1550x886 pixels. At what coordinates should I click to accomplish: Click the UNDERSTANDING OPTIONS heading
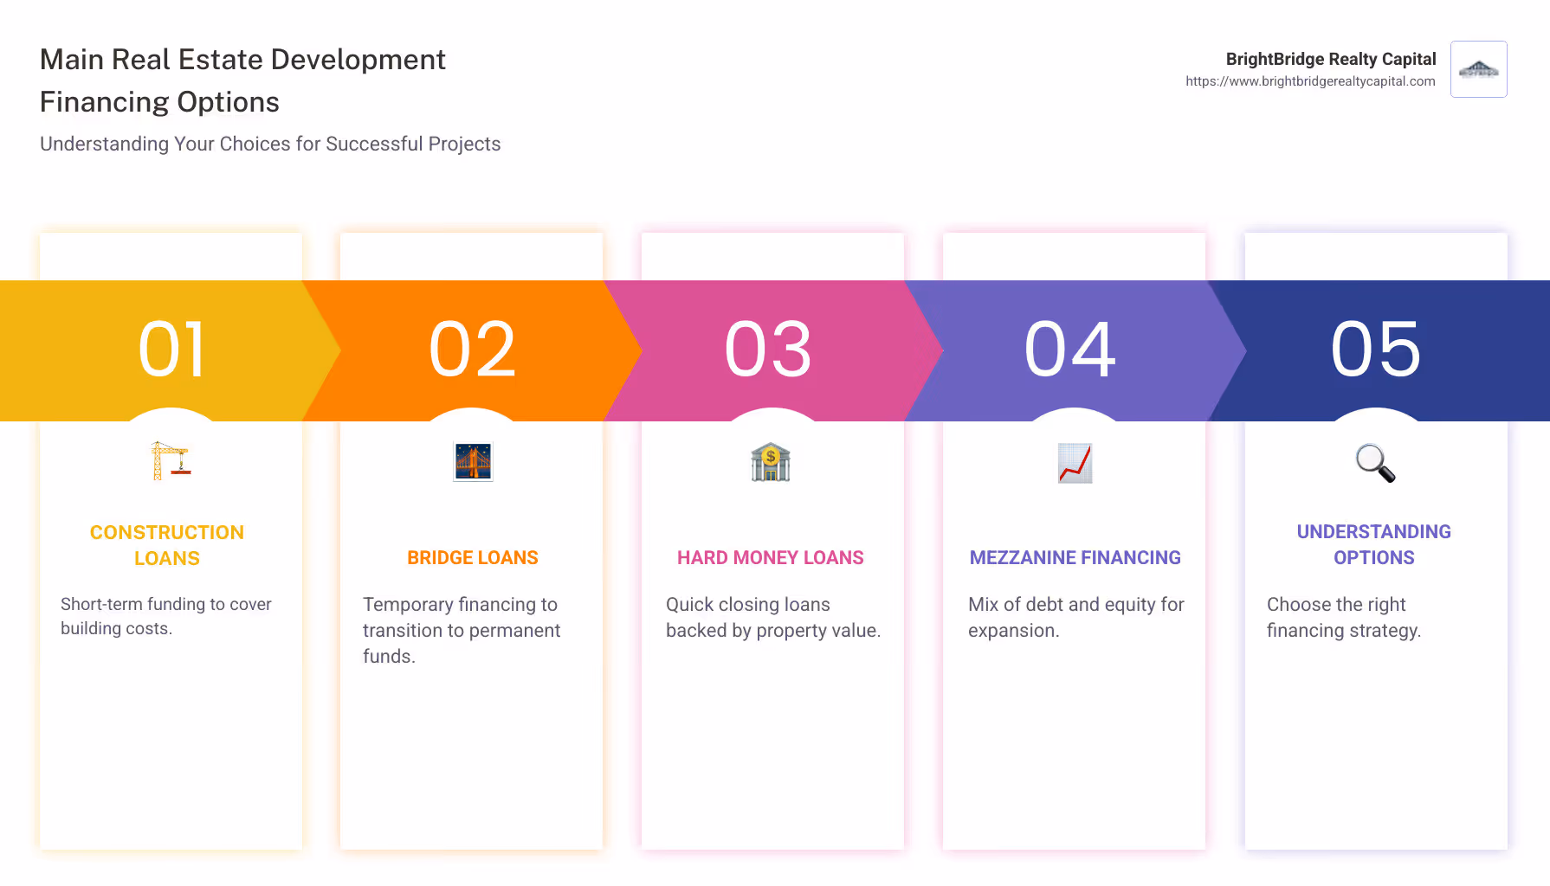click(x=1374, y=545)
